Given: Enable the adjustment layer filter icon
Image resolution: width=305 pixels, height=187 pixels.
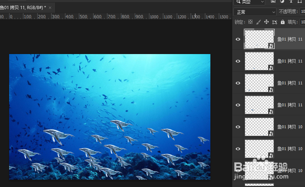Looking at the screenshot, I should (282, 1).
